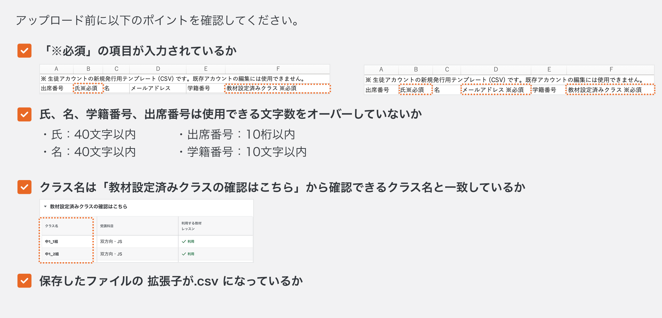Click the メールアドレス ※必須 highlighted cell on the right

point(495,89)
